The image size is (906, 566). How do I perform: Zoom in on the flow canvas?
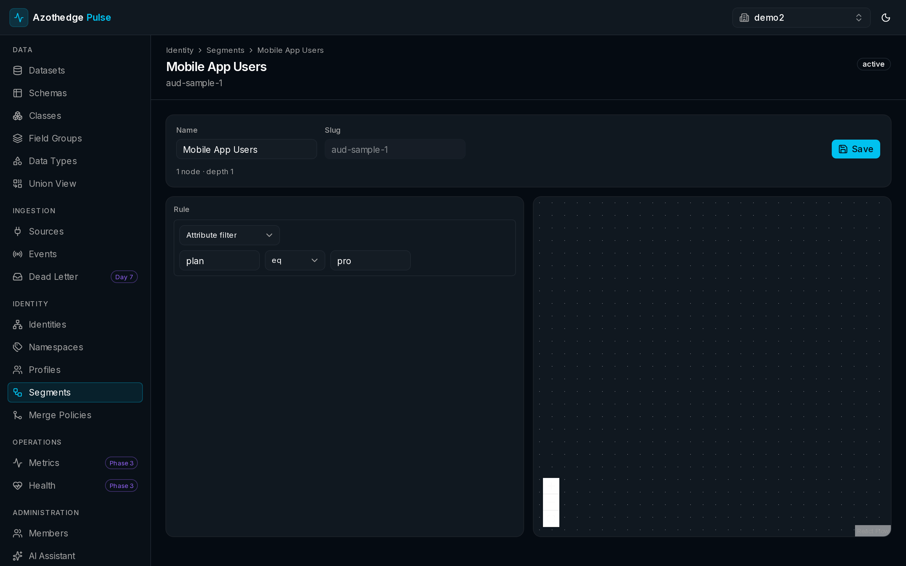pyautogui.click(x=551, y=486)
